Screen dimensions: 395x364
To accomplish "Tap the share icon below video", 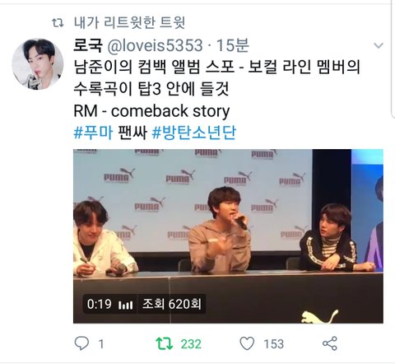I will 330,343.
